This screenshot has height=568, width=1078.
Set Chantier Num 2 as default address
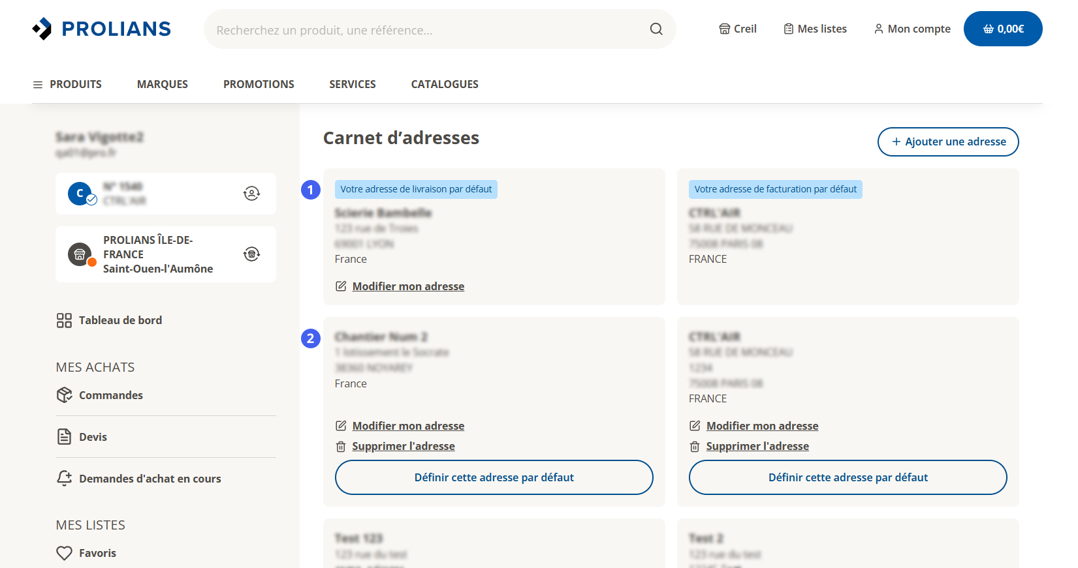coord(494,477)
